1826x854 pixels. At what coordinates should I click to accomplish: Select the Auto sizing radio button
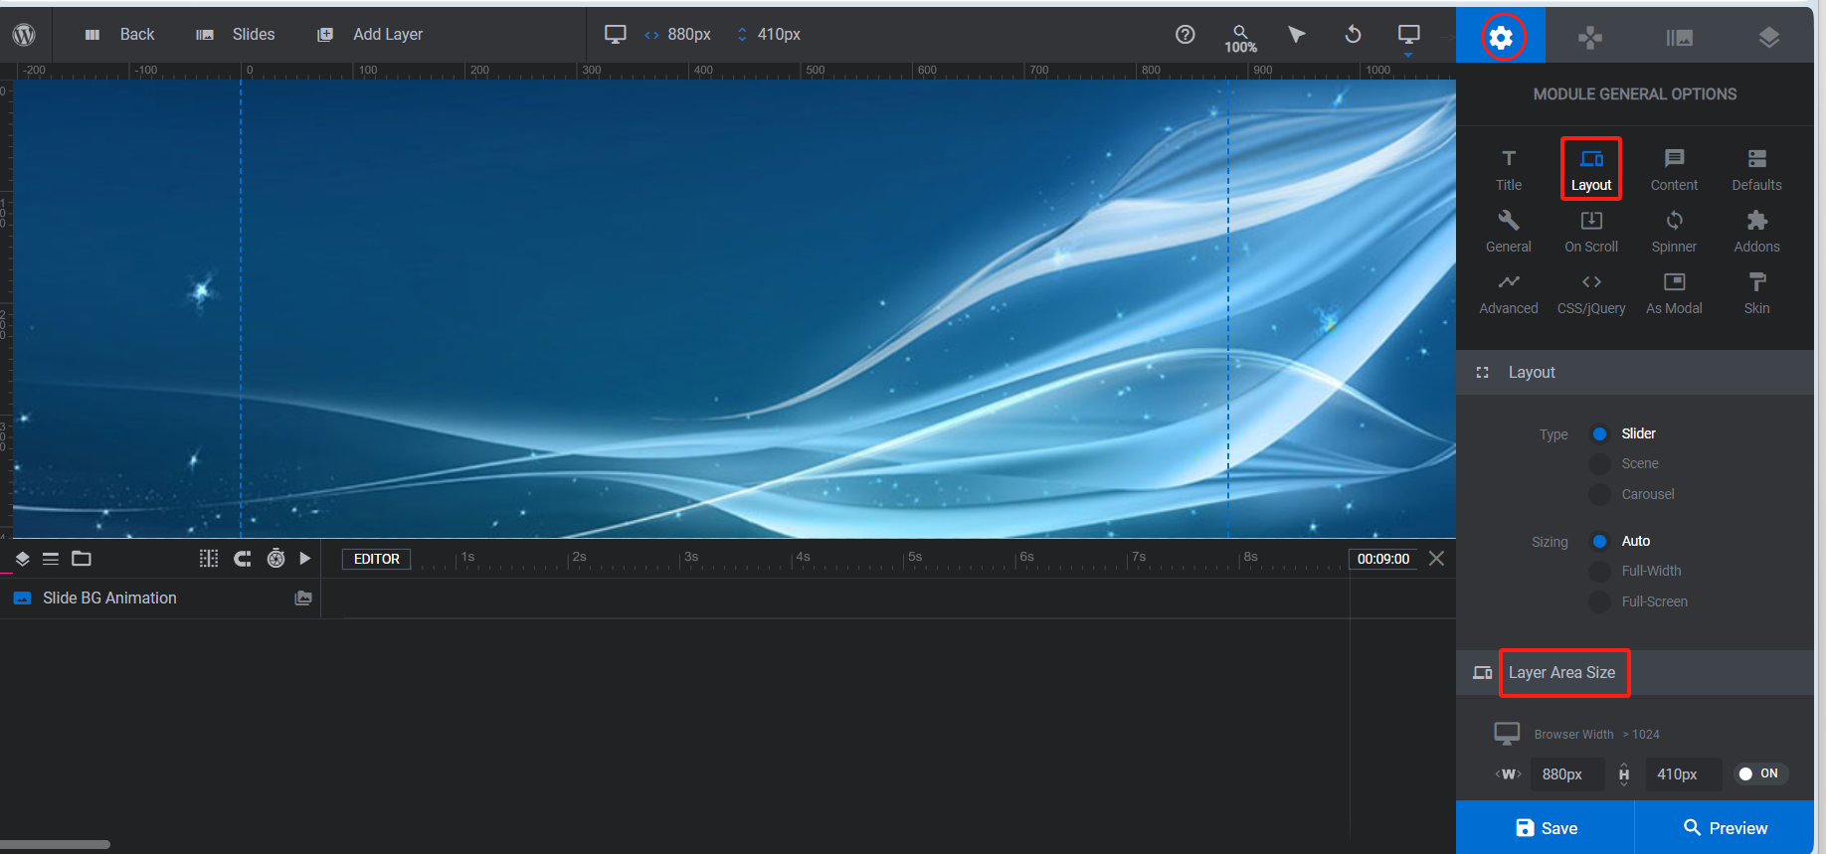[1599, 541]
